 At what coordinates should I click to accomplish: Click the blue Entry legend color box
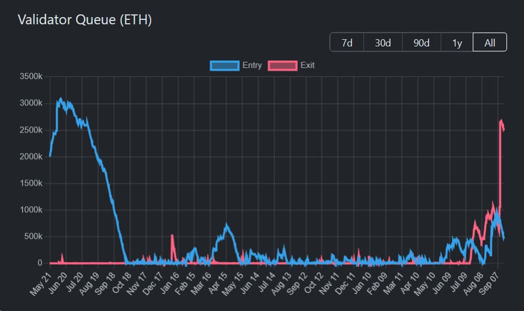coord(224,66)
